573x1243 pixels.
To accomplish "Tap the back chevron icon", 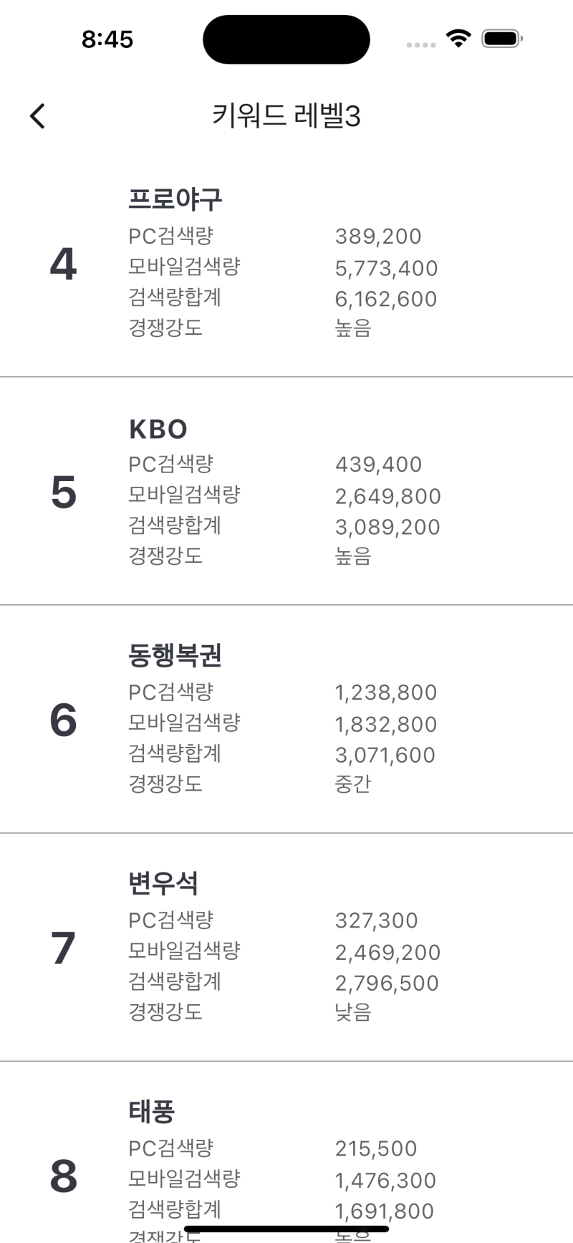I will click(x=37, y=115).
